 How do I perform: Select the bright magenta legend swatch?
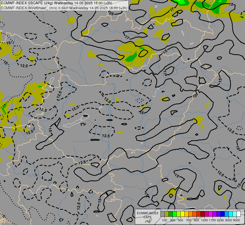coord(211,214)
